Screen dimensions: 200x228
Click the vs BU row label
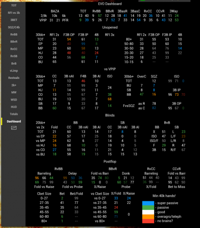point(40,155)
